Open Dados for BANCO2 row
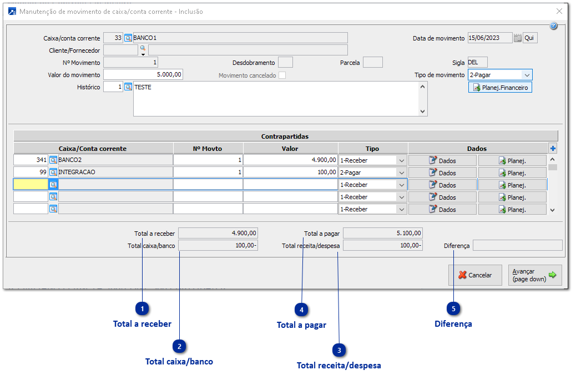The width and height of the screenshot is (581, 380). click(442, 160)
